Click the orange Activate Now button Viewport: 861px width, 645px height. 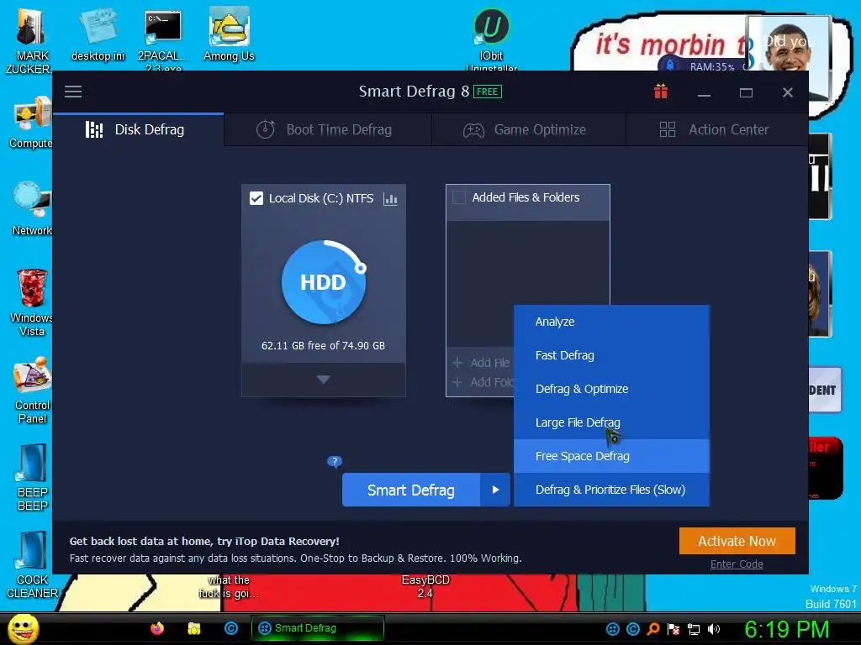(737, 542)
